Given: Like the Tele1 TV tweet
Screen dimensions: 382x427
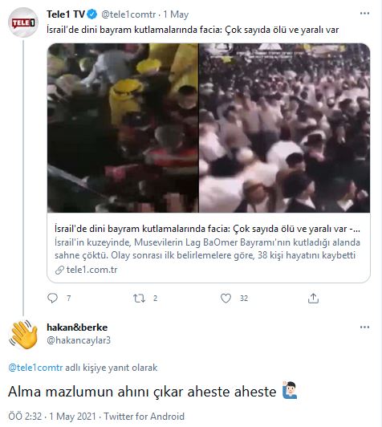Looking at the screenshot, I should pos(226,299).
